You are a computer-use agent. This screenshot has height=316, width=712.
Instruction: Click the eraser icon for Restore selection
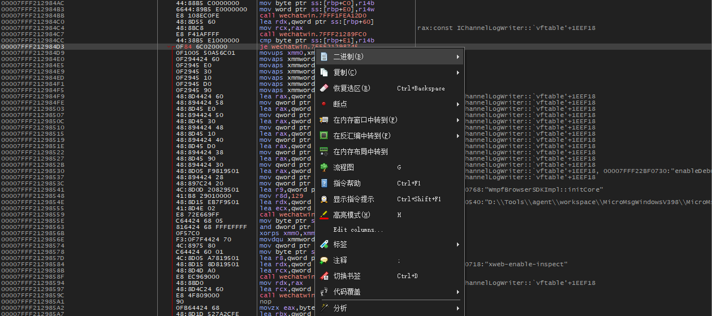(324, 88)
